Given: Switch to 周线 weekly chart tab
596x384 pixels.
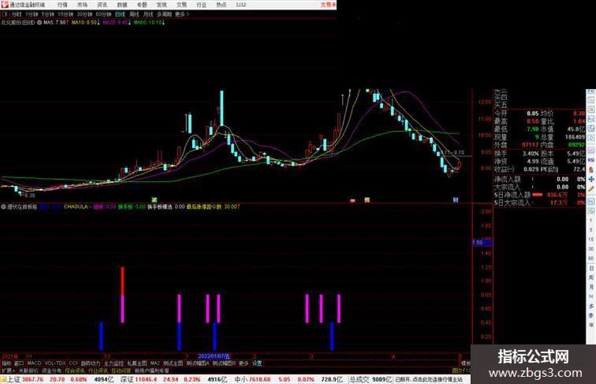Looking at the screenshot, I should coord(134,15).
